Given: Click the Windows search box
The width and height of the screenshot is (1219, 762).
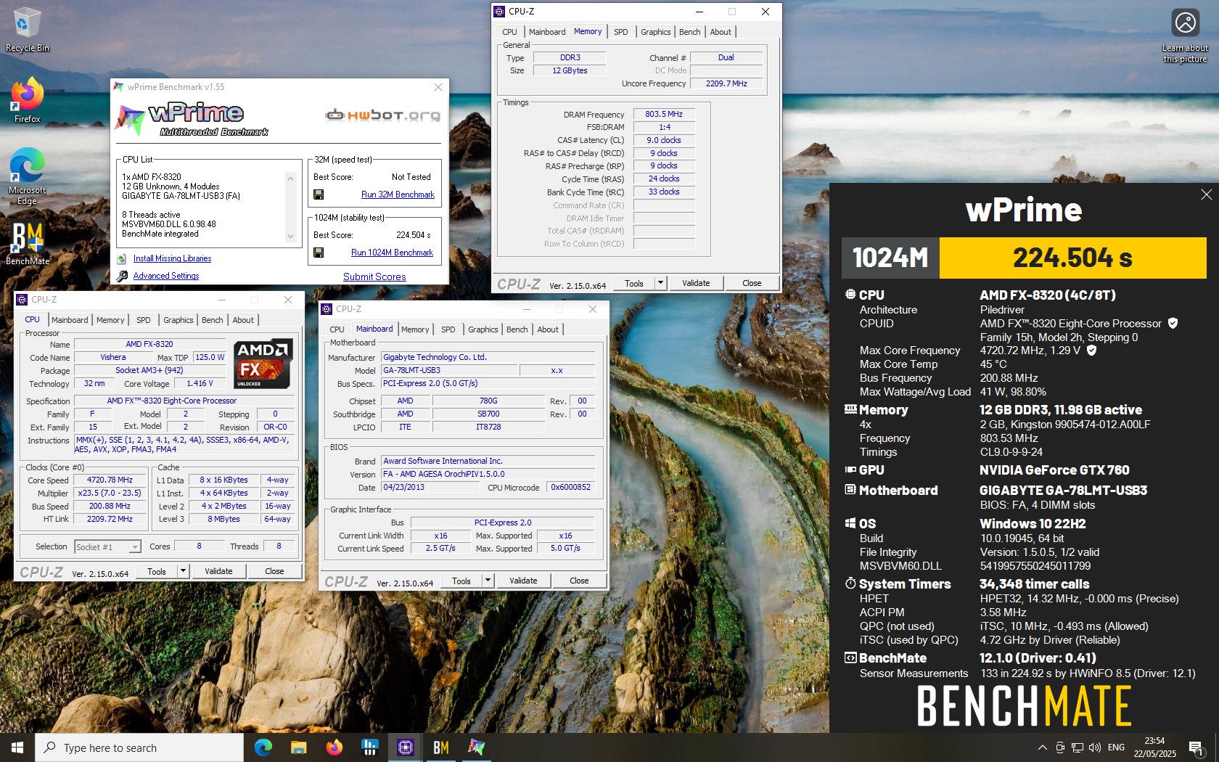Looking at the screenshot, I should coord(139,747).
